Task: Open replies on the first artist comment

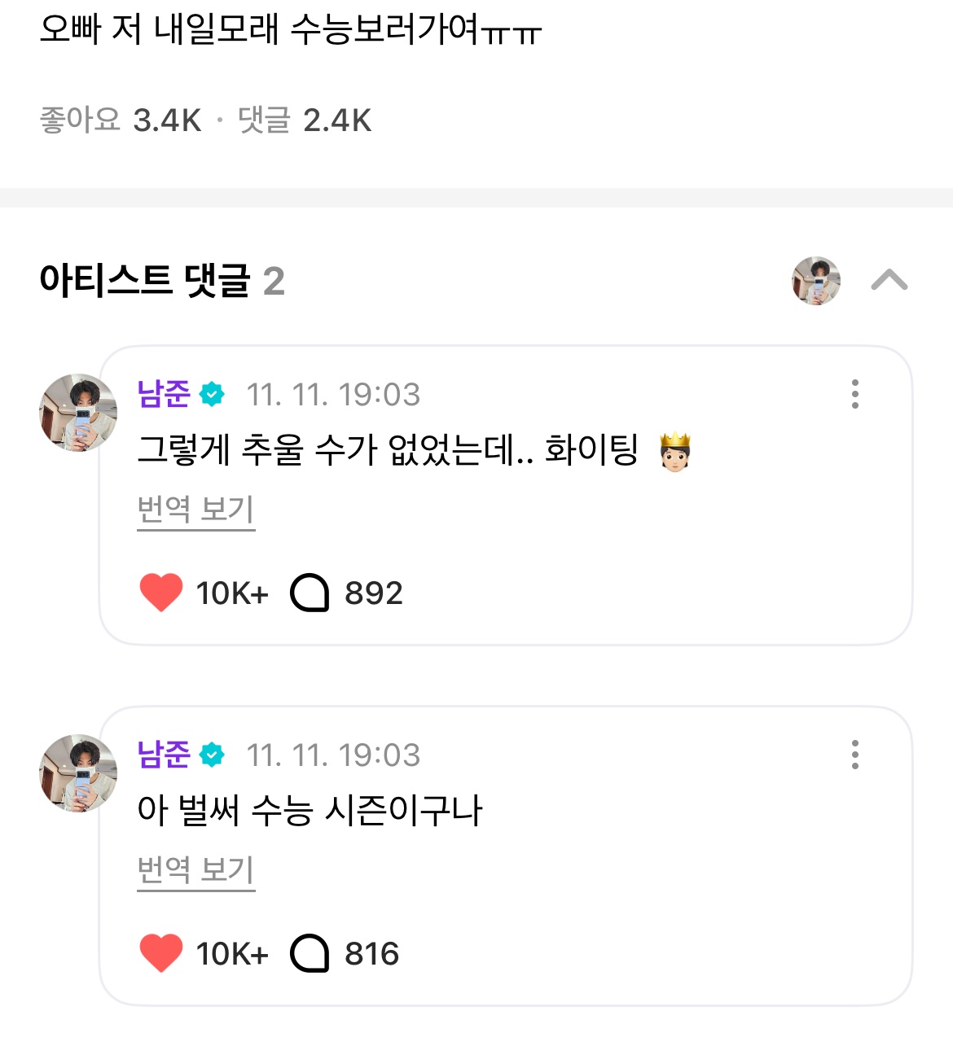Action: tap(310, 593)
